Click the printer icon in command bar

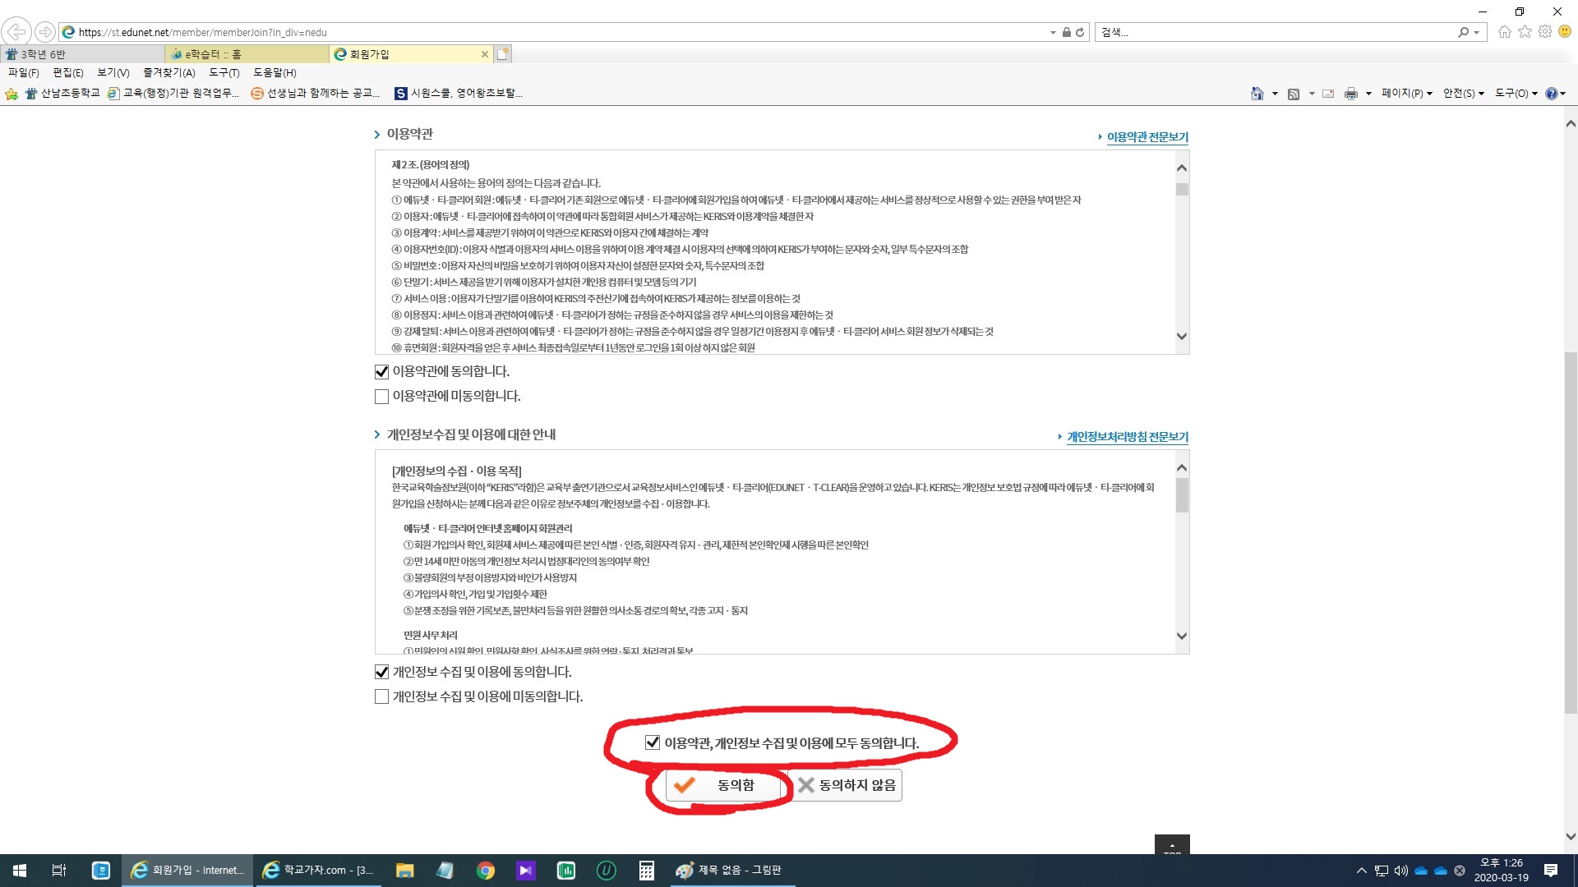tap(1351, 94)
